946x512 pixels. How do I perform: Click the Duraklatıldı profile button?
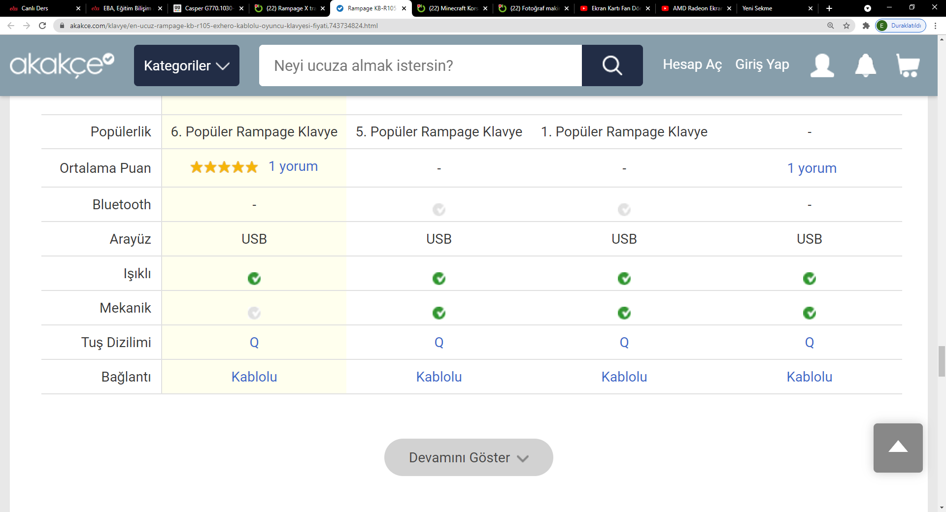coord(901,26)
